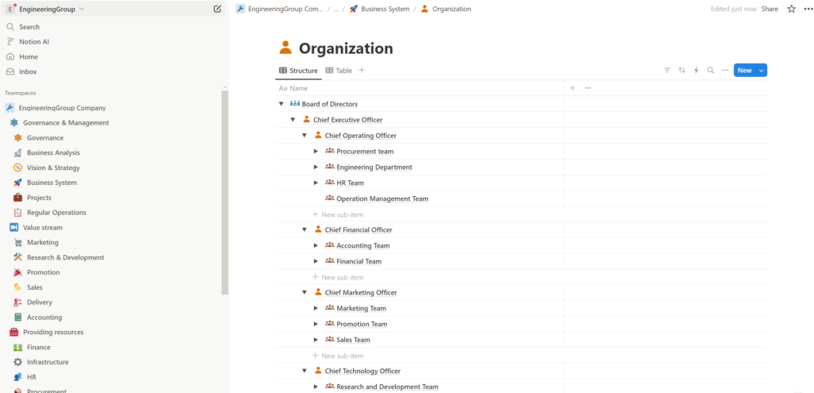The image size is (814, 393).
Task: Open the dropdown arrow beside New button
Action: [x=762, y=71]
